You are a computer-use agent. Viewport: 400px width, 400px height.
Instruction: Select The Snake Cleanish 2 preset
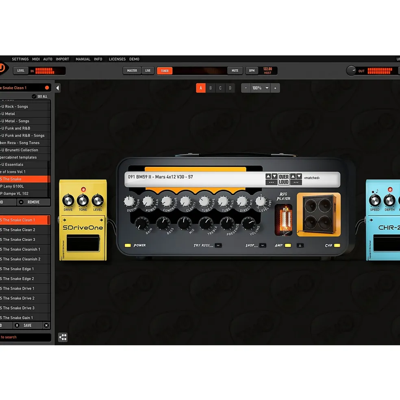(x=25, y=259)
